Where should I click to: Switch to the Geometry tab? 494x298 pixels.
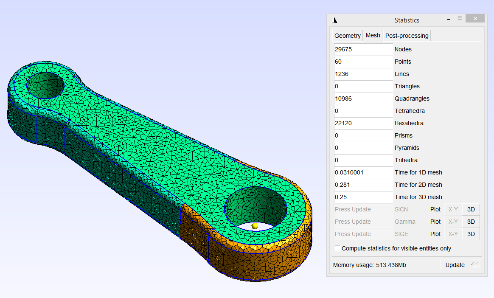(347, 36)
